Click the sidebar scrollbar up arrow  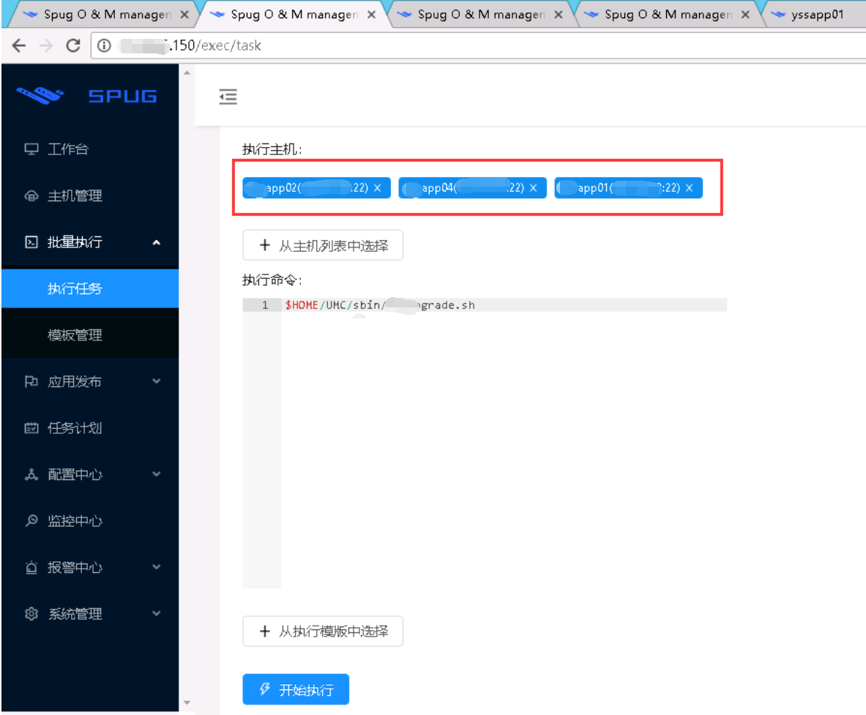pyautogui.click(x=187, y=73)
